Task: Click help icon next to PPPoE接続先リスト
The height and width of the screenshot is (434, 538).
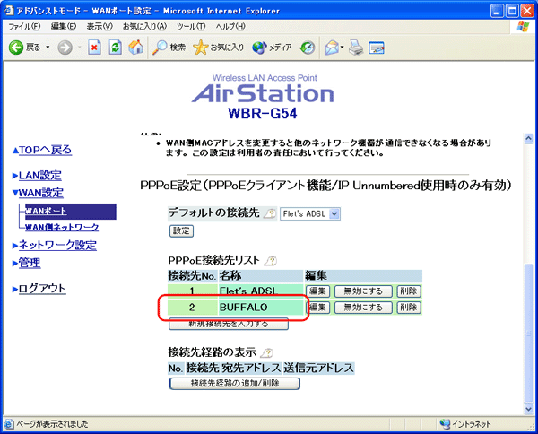Action: click(271, 261)
